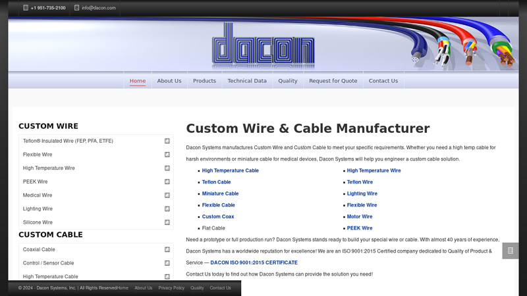Screen dimensions: 527x296
Task: Open High Temperature Wire in sidebar list
Action: [49, 168]
